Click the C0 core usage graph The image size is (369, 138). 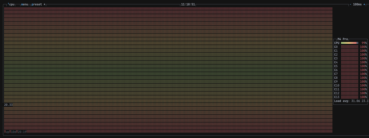pyautogui.click(x=350, y=47)
